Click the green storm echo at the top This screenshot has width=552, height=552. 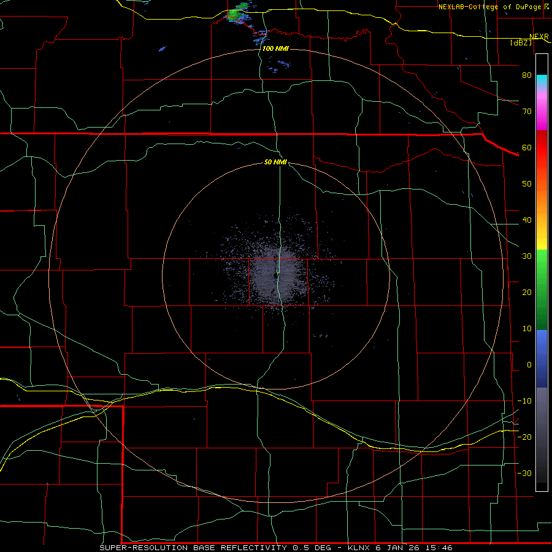click(234, 15)
